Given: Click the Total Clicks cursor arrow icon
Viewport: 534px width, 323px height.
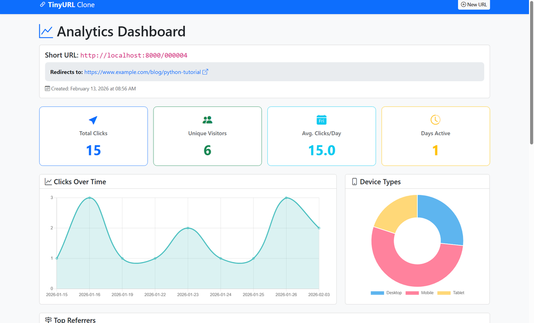Looking at the screenshot, I should 93,120.
